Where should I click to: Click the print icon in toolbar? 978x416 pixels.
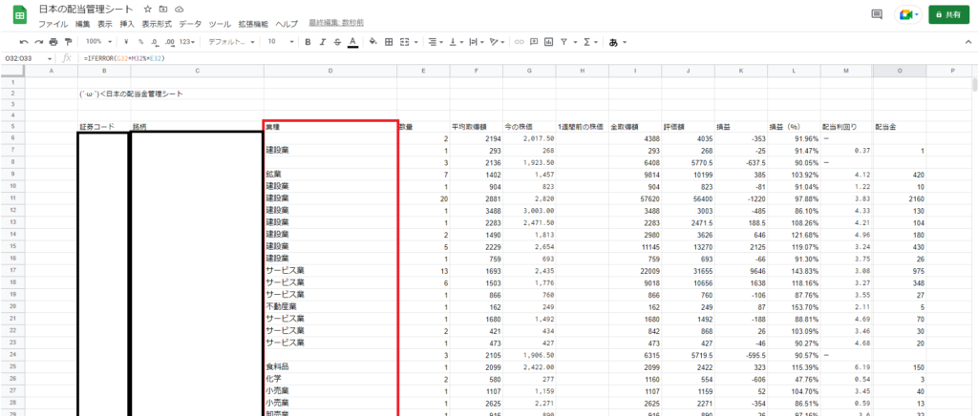pos(53,42)
